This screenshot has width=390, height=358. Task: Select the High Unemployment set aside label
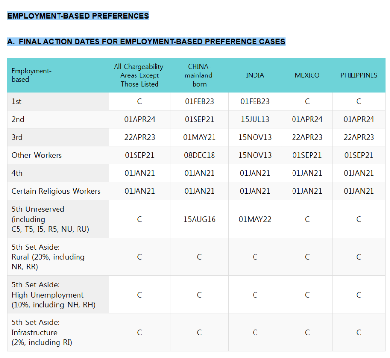click(x=54, y=295)
